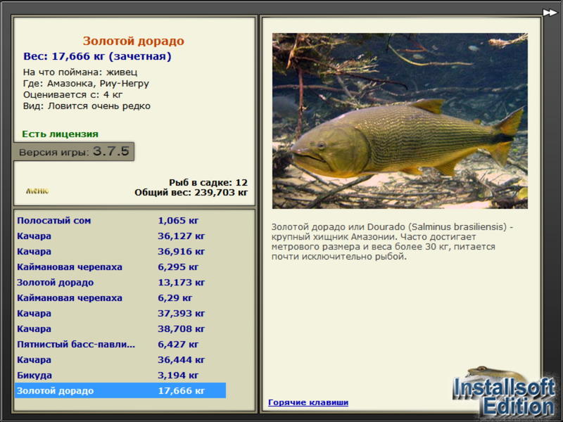Click the Вес: 17,666 кг (зачетная) line

tap(97, 56)
